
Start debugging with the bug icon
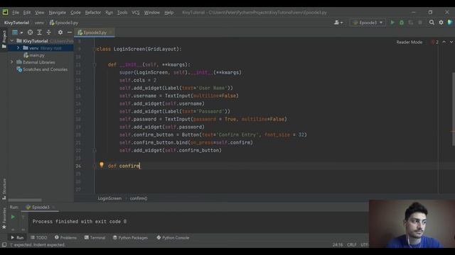pyautogui.click(x=402, y=23)
